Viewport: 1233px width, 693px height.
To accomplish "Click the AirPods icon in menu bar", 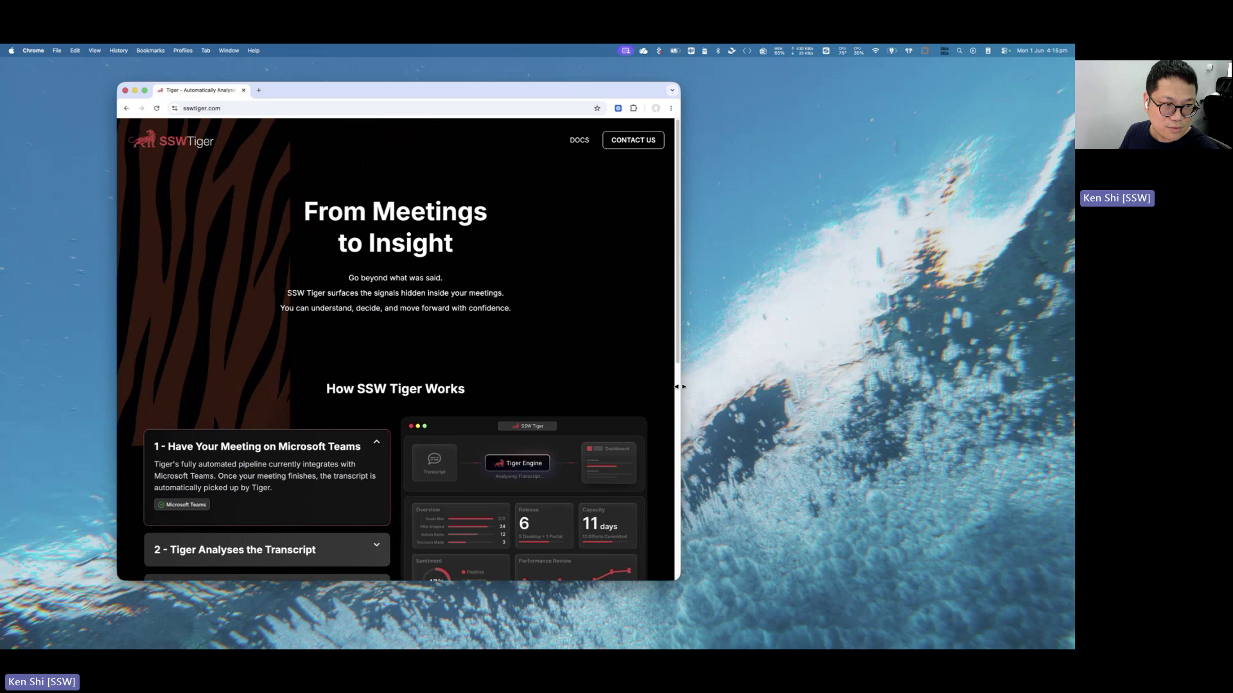I will pyautogui.click(x=909, y=51).
